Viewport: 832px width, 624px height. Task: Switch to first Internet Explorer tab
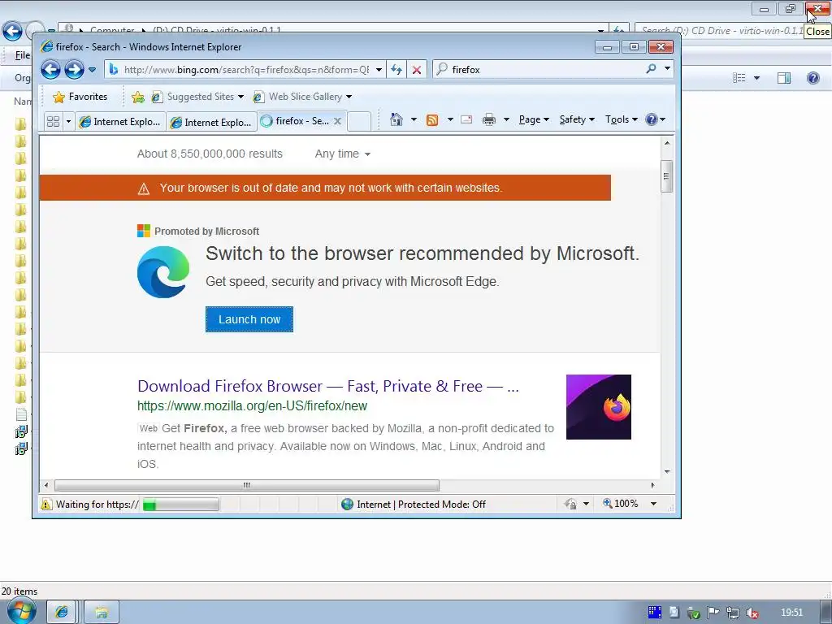pos(120,122)
